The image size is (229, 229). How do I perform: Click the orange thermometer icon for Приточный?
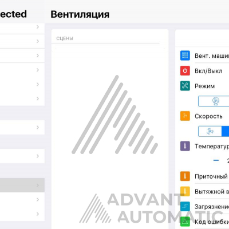coord(185,176)
